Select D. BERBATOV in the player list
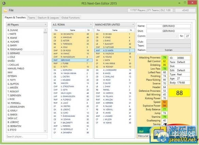Image resolution: width=199 pixels, height=145 pixels. point(25,126)
